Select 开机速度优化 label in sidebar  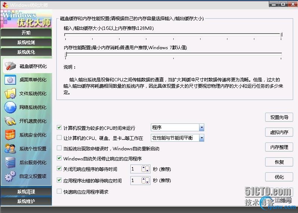point(33,121)
